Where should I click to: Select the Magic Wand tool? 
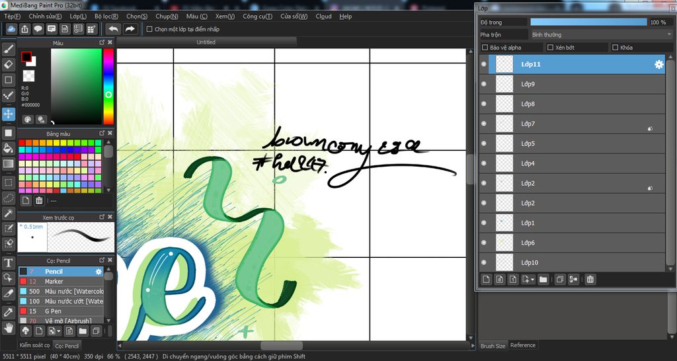[8, 213]
